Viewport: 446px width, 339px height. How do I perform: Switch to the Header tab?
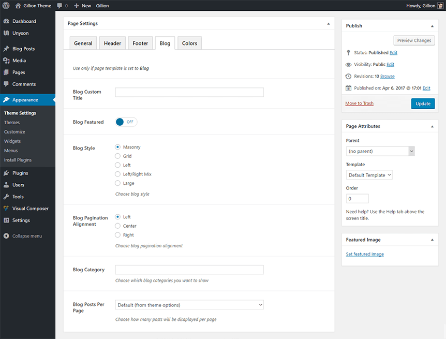tap(112, 43)
